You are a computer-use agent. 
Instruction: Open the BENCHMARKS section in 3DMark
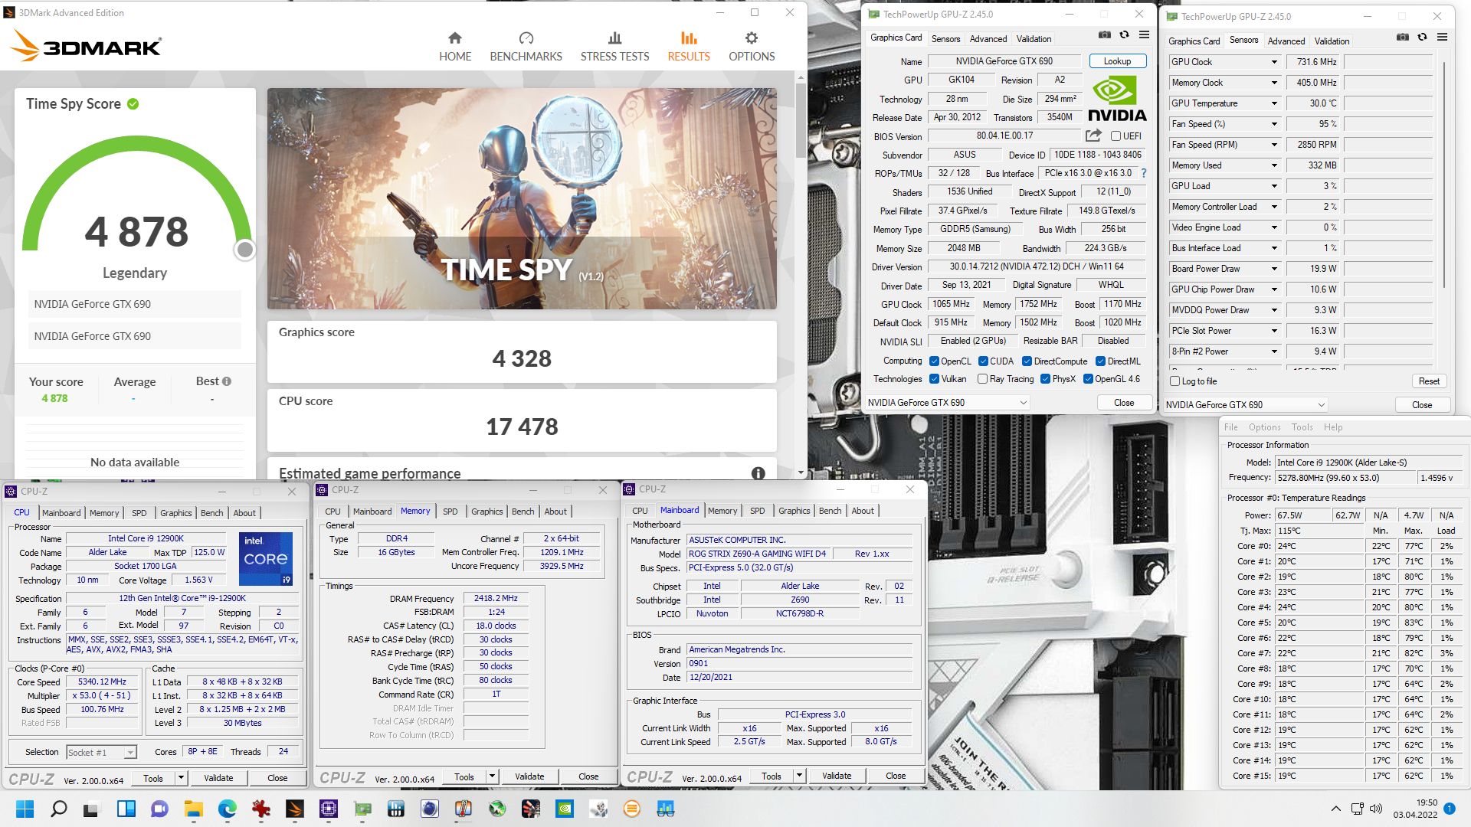tap(526, 47)
